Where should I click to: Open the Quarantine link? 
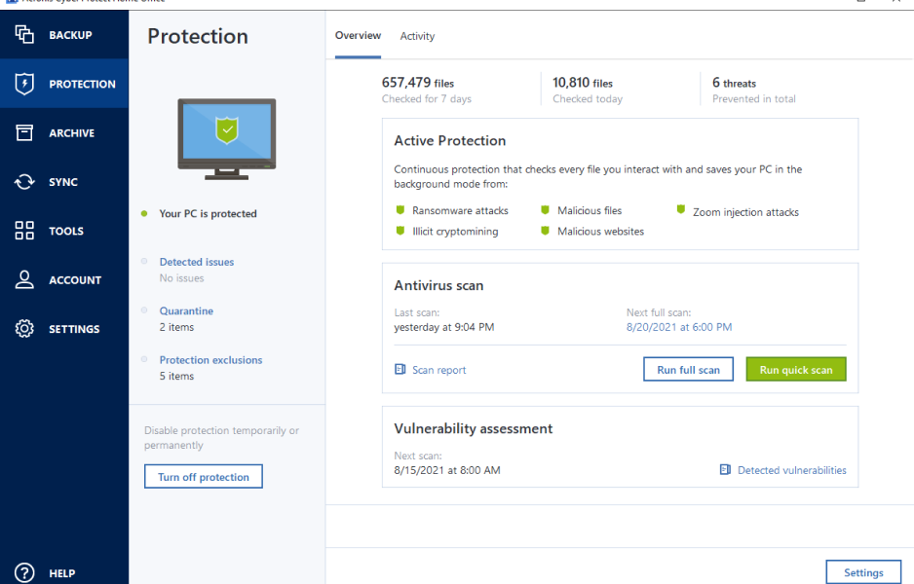click(186, 310)
